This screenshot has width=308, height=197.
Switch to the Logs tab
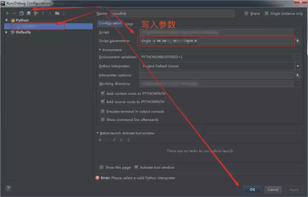[129, 24]
